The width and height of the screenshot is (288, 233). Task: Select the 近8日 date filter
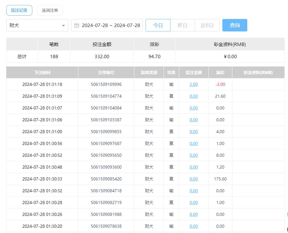(x=207, y=26)
